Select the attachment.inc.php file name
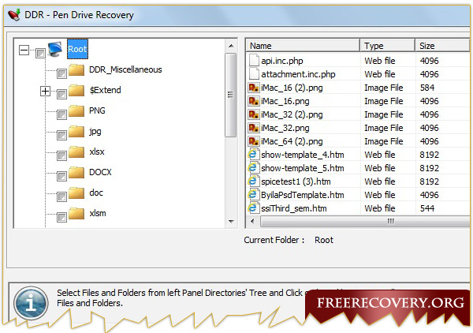 pos(298,74)
